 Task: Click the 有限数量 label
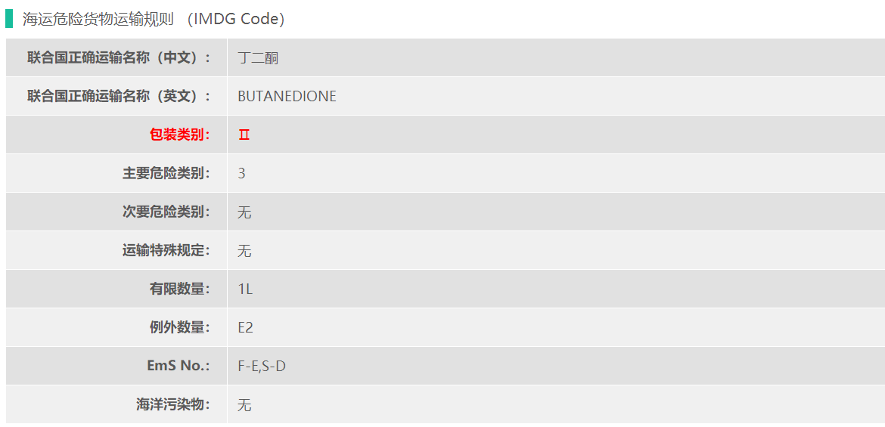[x=180, y=289]
